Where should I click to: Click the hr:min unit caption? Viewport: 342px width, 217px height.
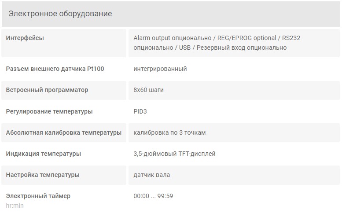tap(15, 206)
